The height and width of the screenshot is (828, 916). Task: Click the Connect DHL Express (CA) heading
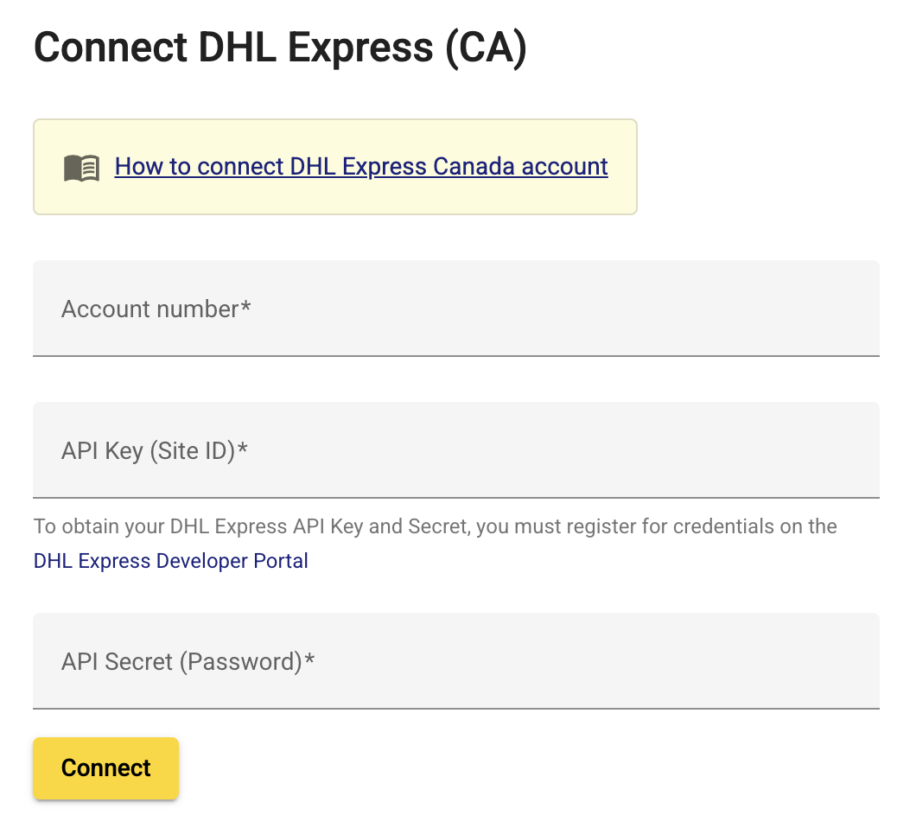[x=280, y=48]
